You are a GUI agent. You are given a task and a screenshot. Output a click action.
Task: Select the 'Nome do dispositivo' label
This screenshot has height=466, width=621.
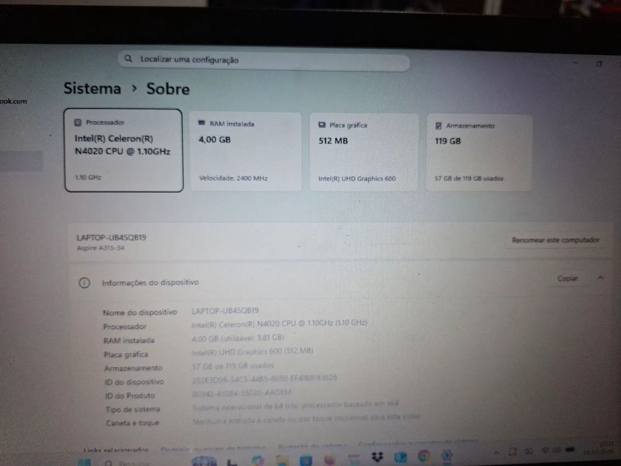[x=140, y=312]
